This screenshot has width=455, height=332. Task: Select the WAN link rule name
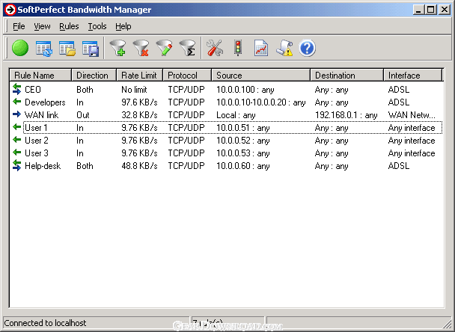click(41, 115)
